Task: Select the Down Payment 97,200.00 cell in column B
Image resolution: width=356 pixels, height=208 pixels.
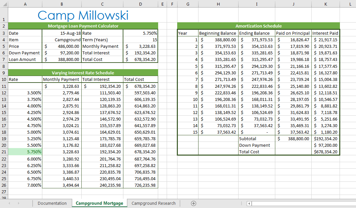Action: (x=62, y=53)
